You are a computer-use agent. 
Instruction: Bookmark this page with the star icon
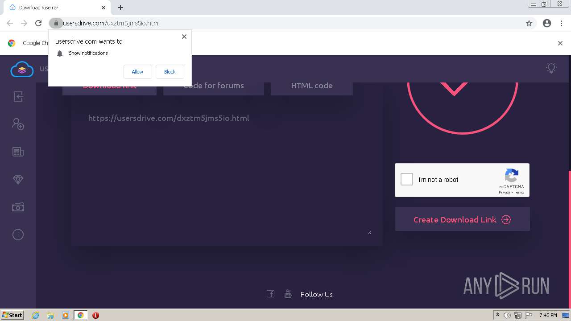529,23
